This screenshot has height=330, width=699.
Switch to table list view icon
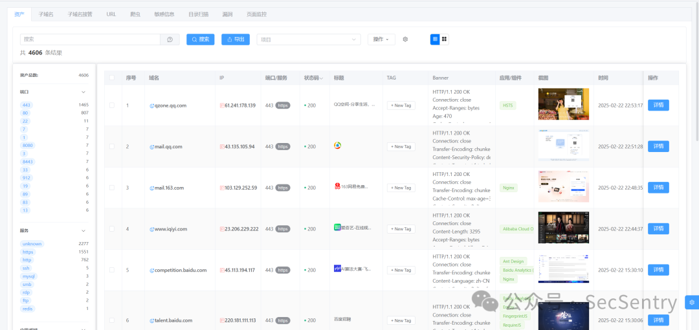pyautogui.click(x=435, y=39)
